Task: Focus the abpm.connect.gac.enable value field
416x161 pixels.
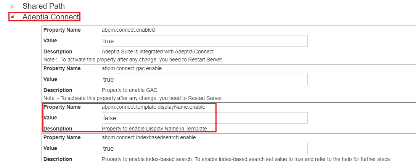Action: tap(204, 80)
